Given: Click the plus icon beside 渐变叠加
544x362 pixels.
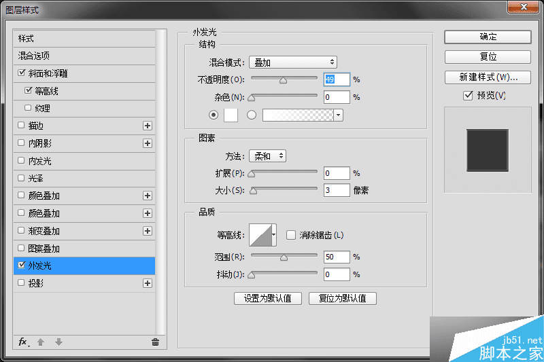Looking at the screenshot, I should coord(148,231).
